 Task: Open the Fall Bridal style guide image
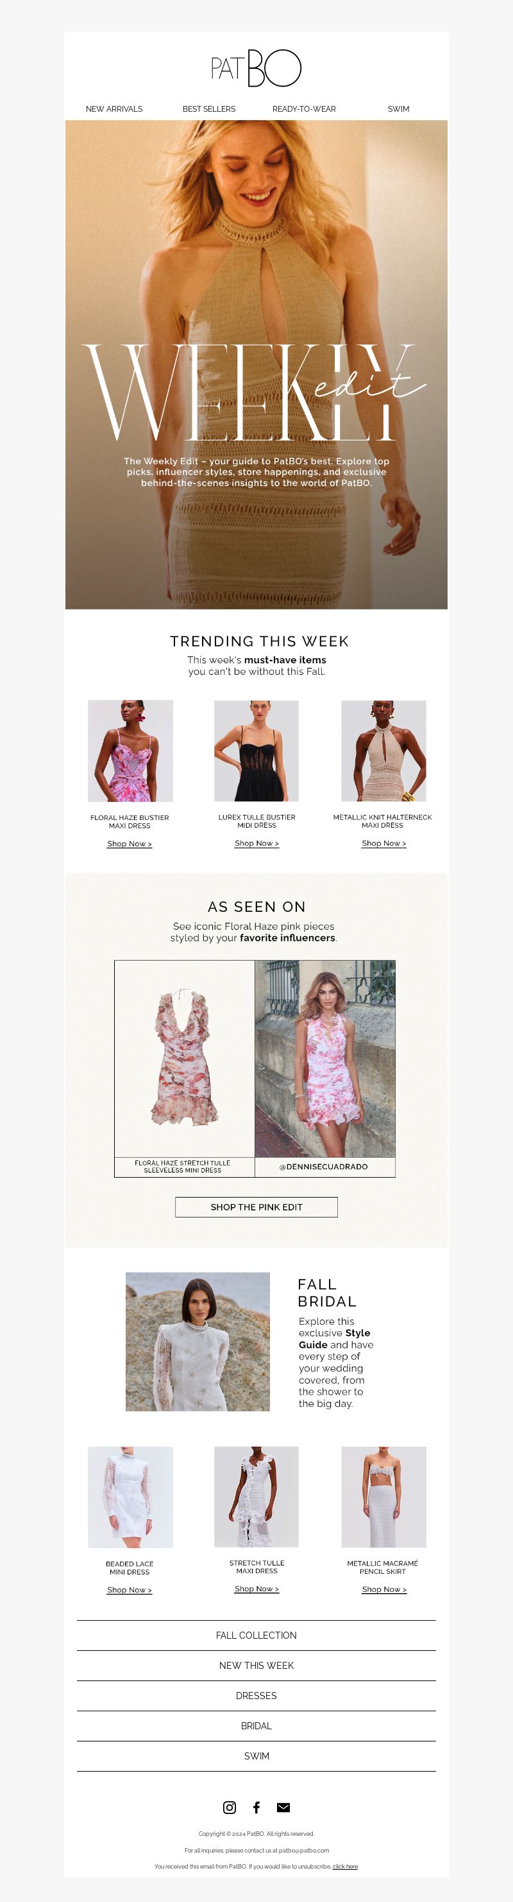pos(198,1341)
